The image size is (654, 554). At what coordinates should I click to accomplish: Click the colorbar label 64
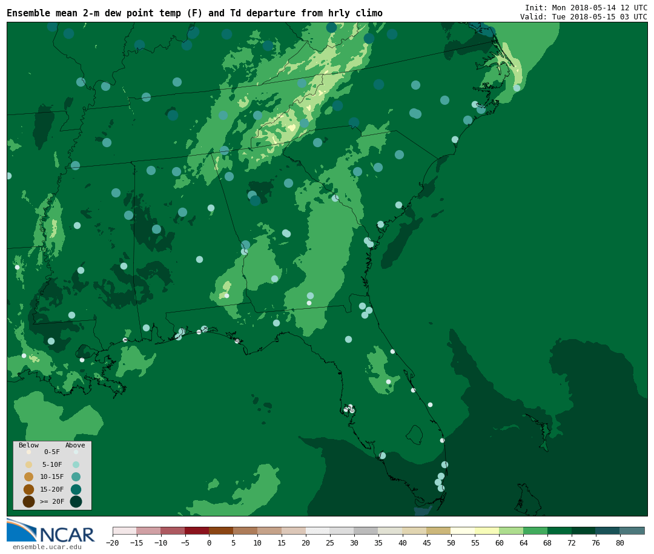523,542
